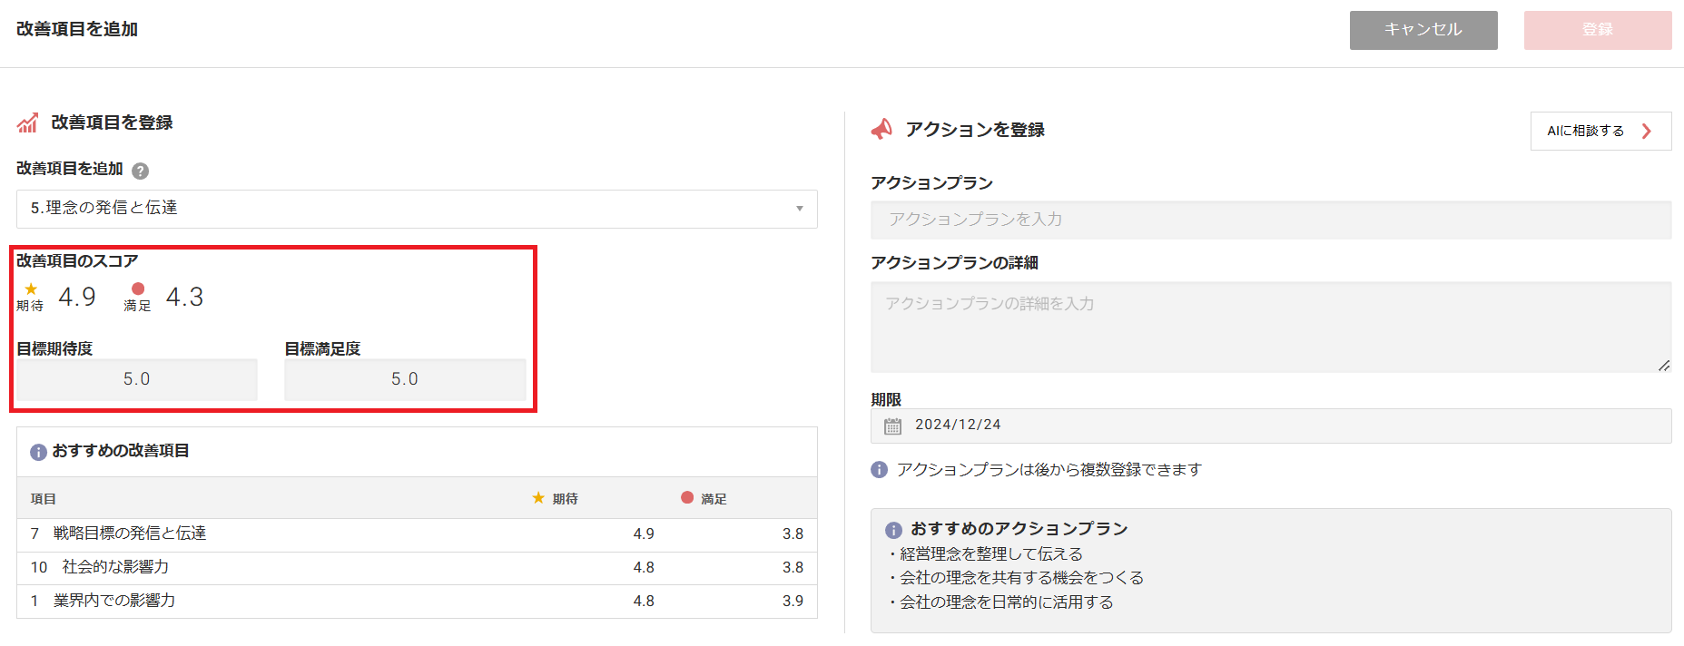Click the help question mark beside 改善項目を追加

coord(140,171)
